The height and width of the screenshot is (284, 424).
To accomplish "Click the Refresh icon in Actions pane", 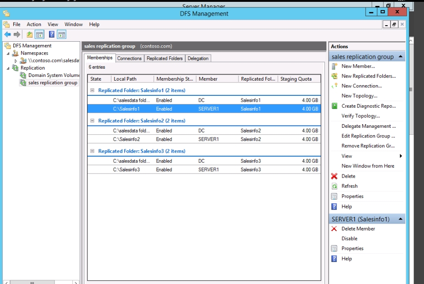I will click(x=334, y=186).
